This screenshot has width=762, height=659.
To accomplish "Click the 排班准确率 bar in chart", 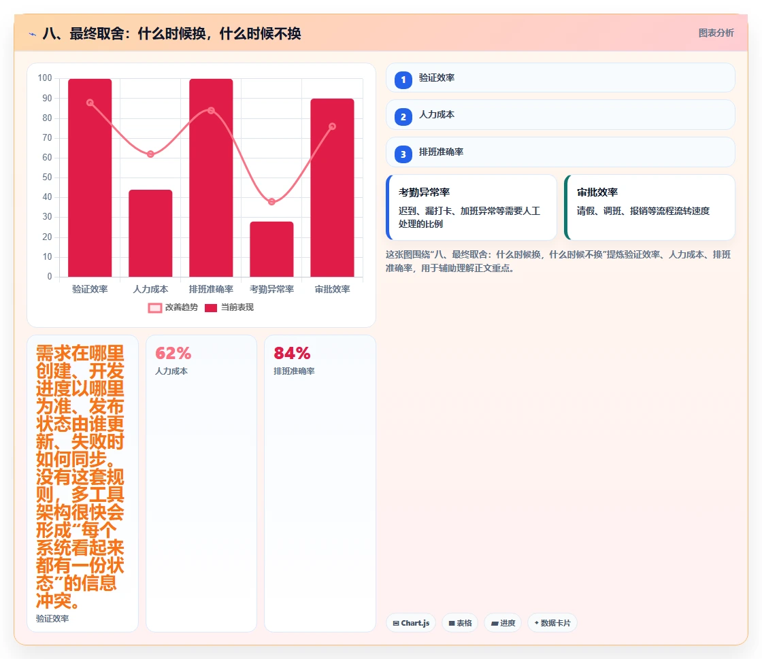I will 211,178.
